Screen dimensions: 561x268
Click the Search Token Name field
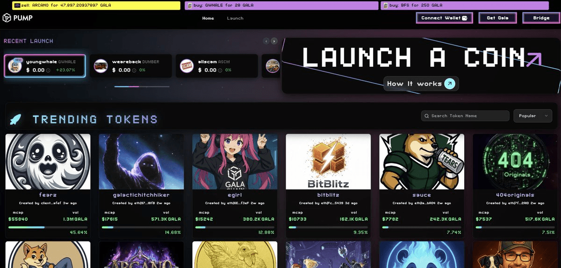point(465,116)
